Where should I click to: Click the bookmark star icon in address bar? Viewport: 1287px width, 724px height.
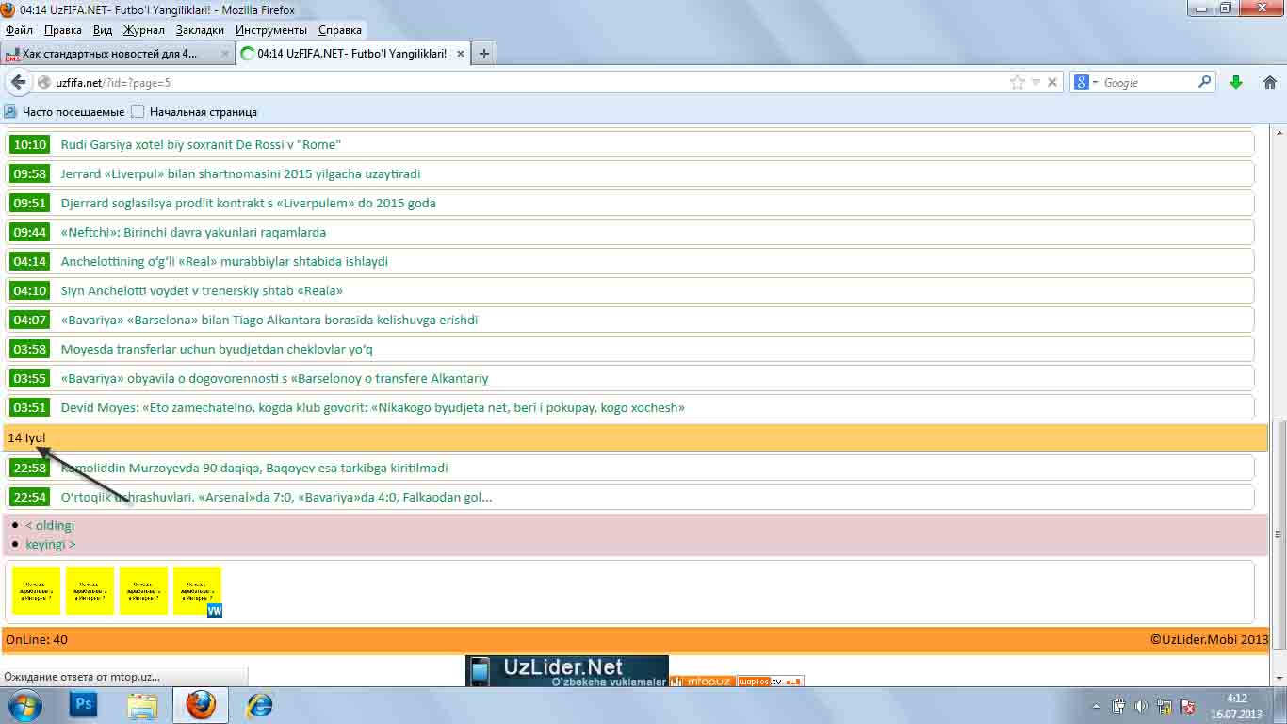click(x=1017, y=83)
